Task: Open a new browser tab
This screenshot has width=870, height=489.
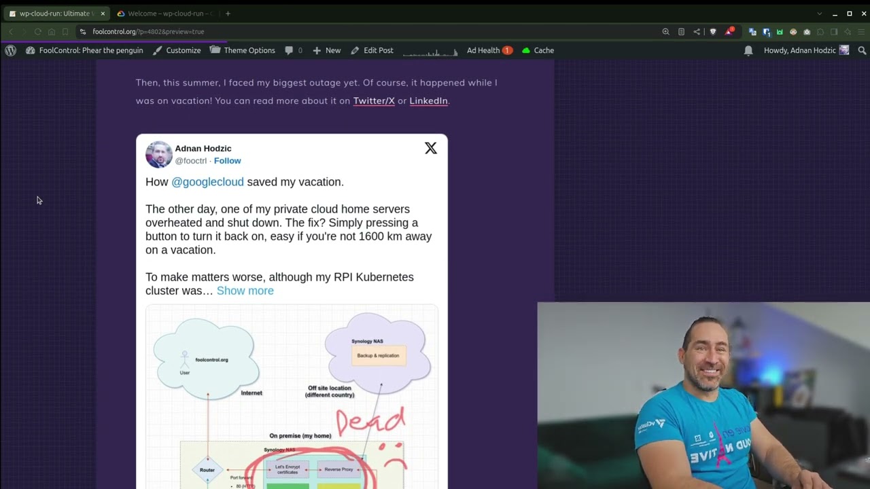Action: coord(228,14)
